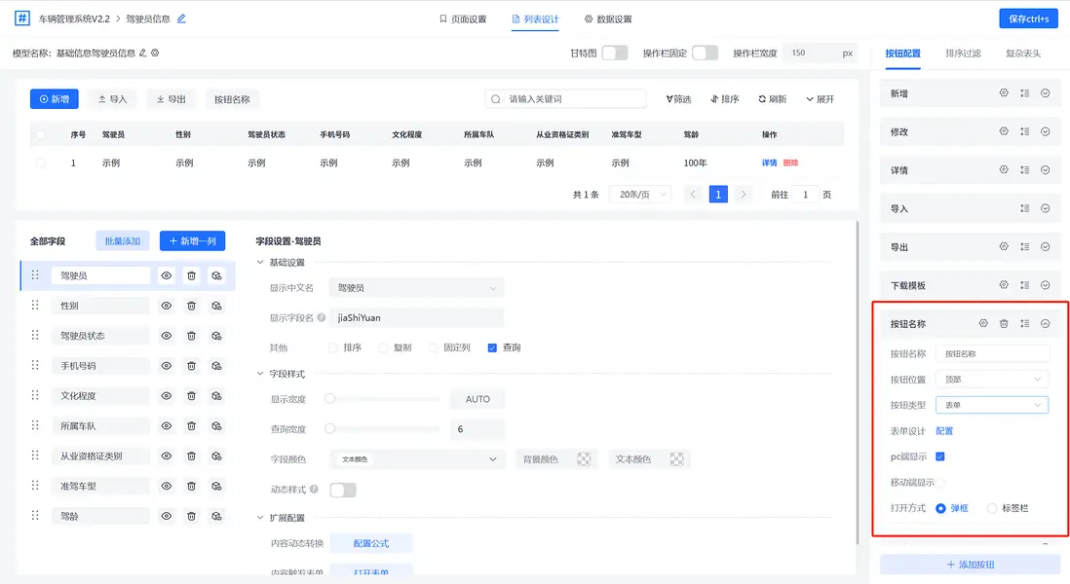Viewport: 1070px width, 584px height.
Task: Check the 固定列 checkbox
Action: (x=434, y=347)
